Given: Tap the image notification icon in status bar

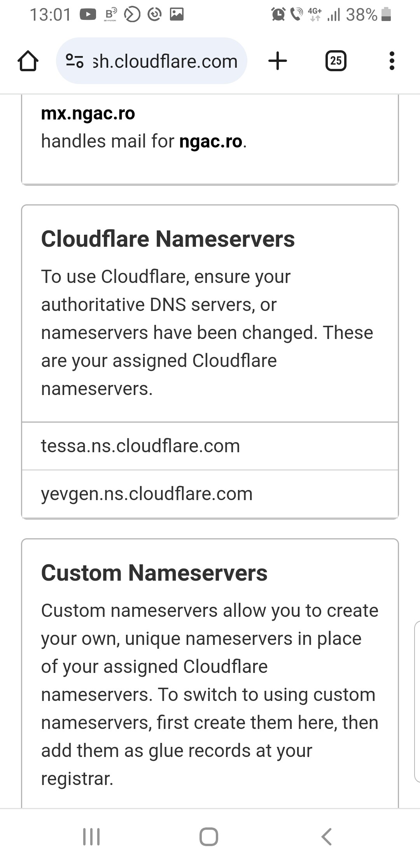Looking at the screenshot, I should pos(177,15).
